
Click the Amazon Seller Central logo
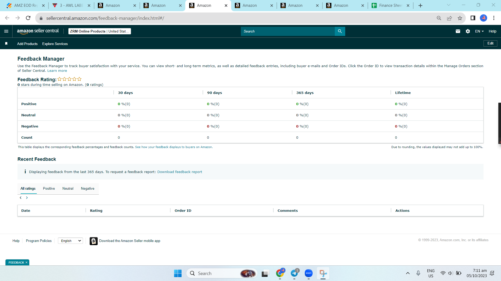(38, 31)
